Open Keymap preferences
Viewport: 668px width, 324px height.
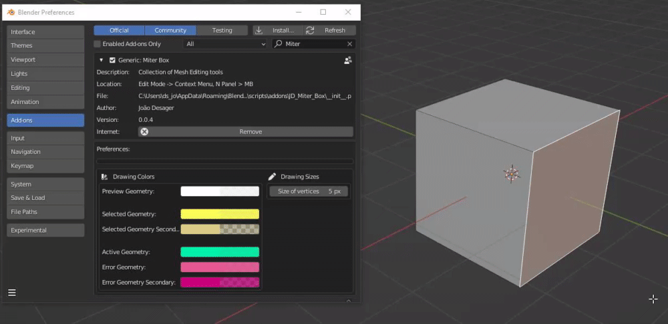[45, 166]
